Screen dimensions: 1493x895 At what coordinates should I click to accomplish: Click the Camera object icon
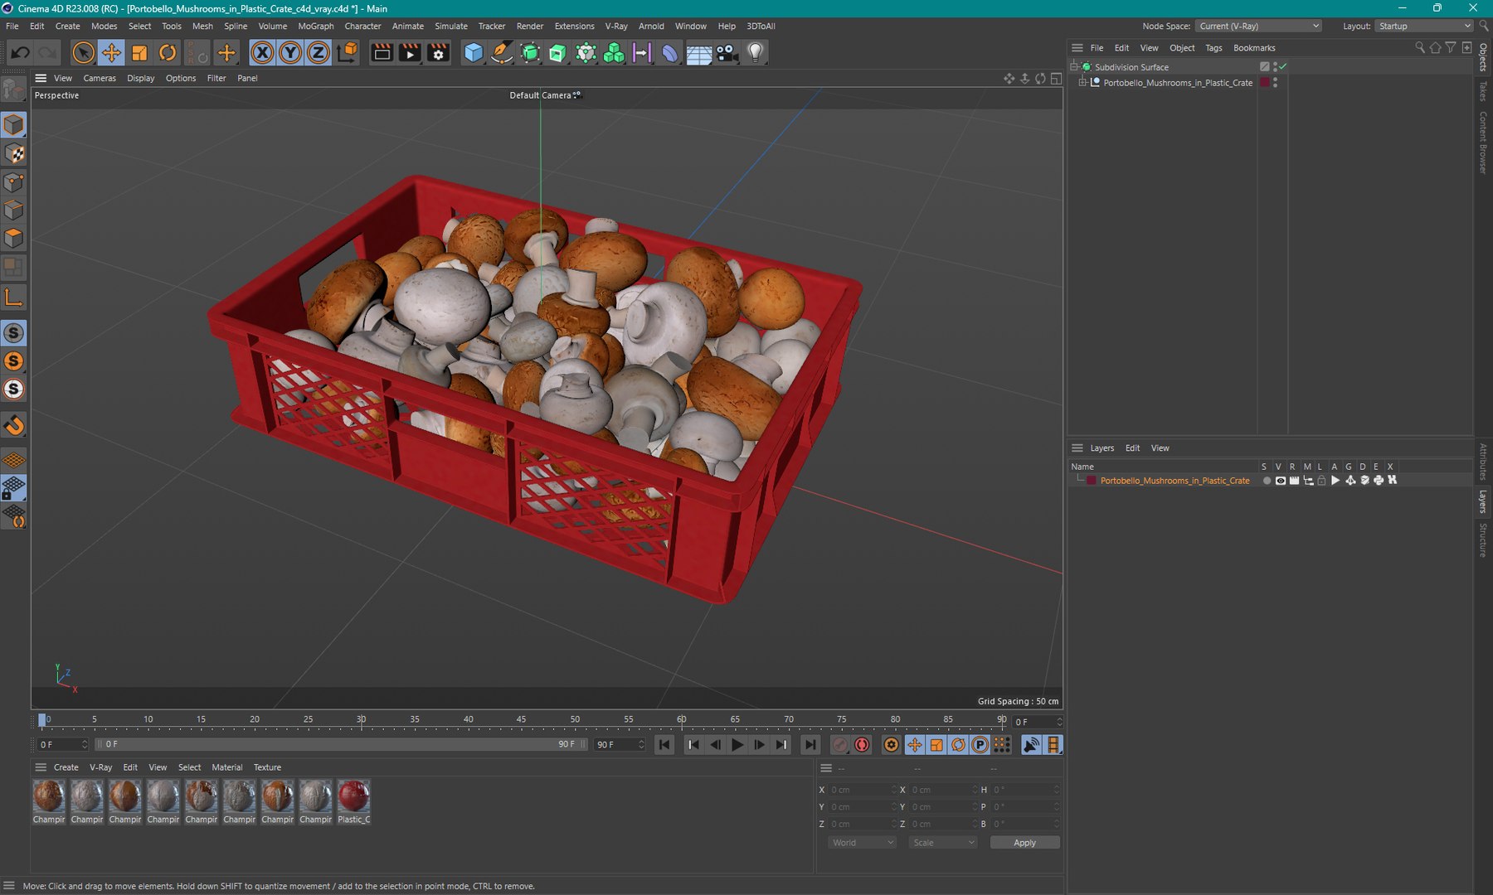[727, 53]
